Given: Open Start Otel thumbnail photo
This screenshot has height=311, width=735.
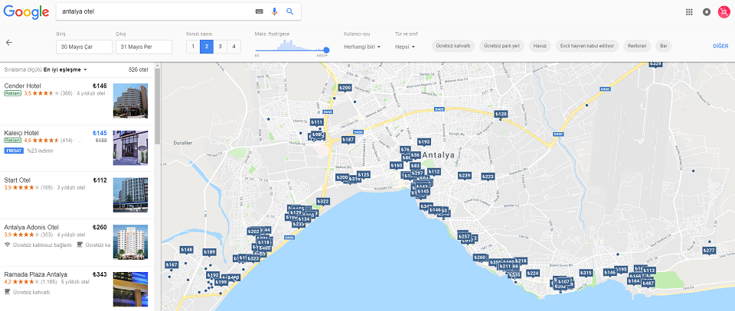Looking at the screenshot, I should pyautogui.click(x=130, y=195).
